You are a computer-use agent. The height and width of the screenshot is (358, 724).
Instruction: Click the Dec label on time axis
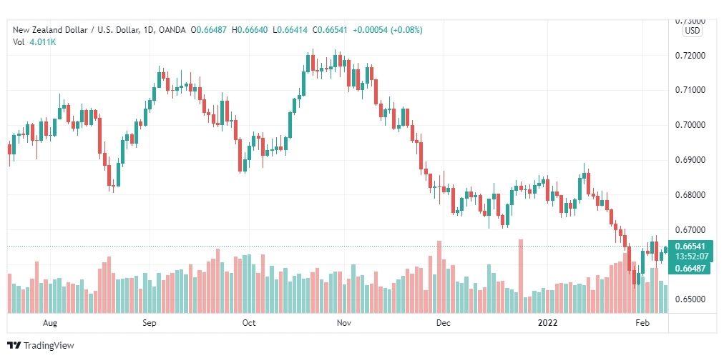click(x=444, y=323)
